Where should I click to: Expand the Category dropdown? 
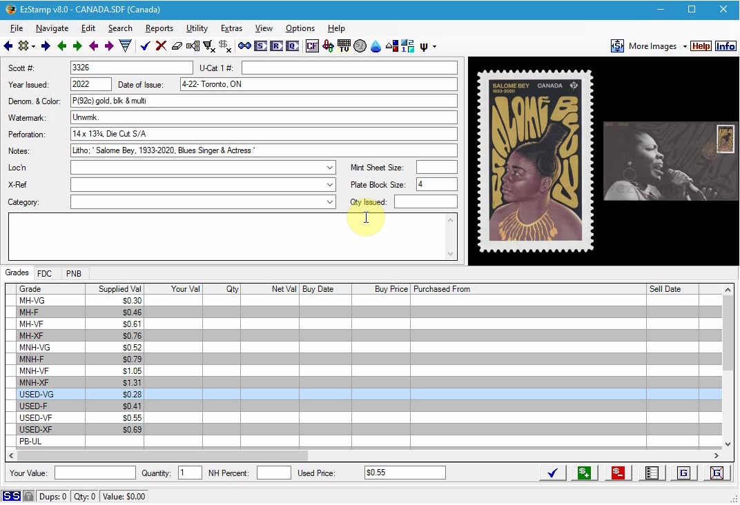(x=330, y=202)
